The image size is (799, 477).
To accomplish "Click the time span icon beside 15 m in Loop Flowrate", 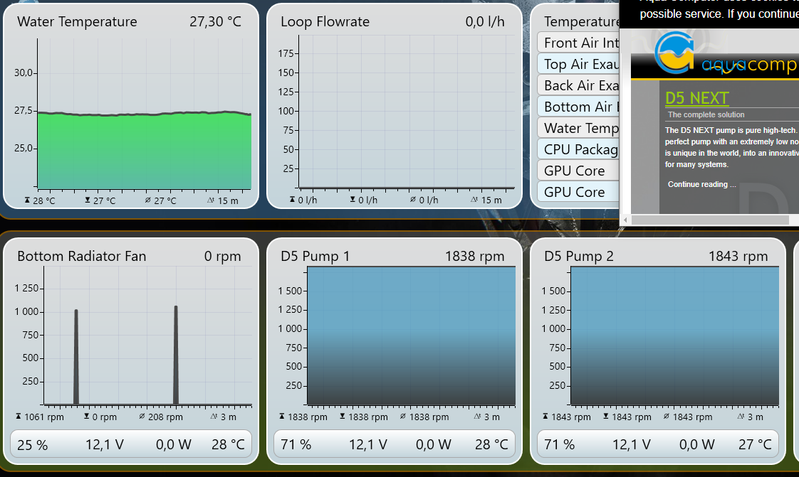I will (x=474, y=199).
